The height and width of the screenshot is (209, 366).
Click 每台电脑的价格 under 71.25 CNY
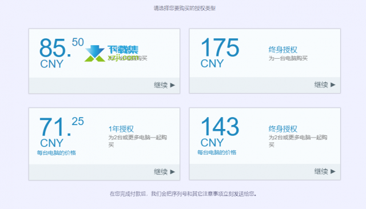(56, 153)
